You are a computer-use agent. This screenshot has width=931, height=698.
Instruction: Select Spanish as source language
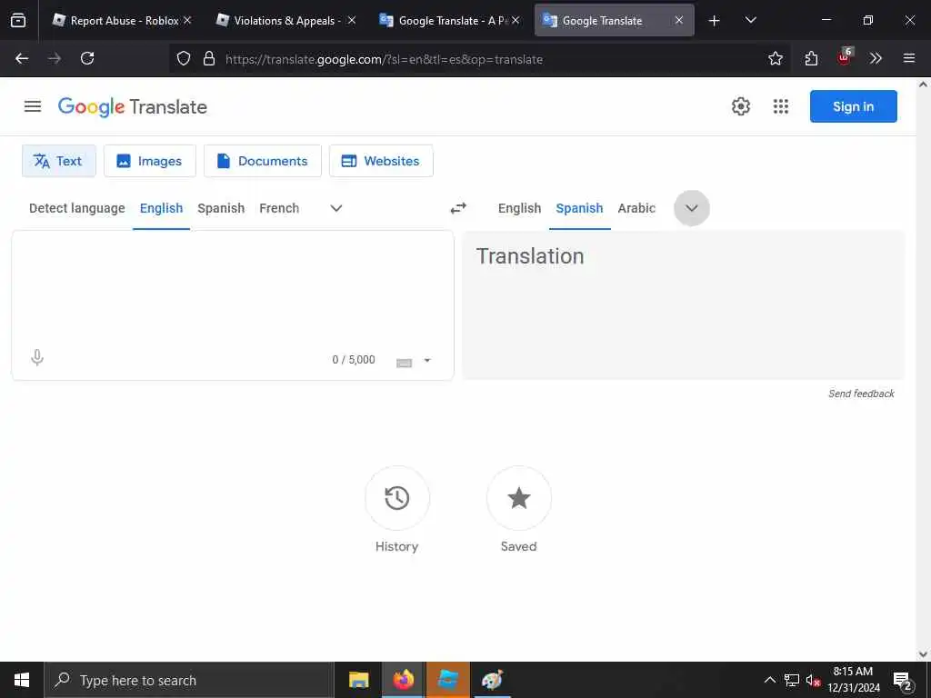point(221,208)
